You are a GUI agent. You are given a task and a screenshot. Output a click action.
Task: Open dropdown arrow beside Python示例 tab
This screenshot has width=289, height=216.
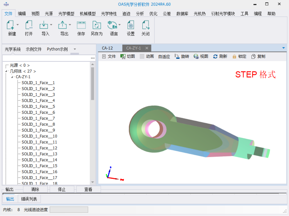[75, 49]
